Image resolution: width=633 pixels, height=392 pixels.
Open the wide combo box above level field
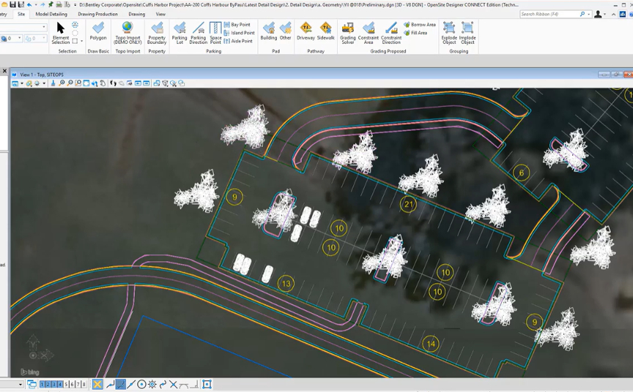(x=23, y=27)
